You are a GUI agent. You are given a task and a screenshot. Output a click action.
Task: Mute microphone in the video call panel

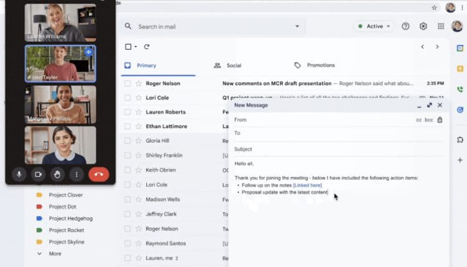19,174
